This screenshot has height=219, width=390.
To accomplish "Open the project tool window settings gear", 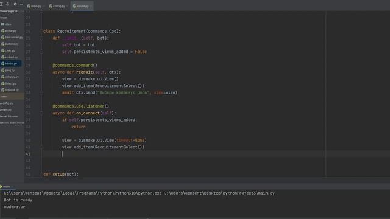I will tap(15, 4).
